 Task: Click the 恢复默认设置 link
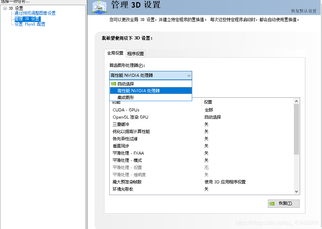(x=304, y=11)
